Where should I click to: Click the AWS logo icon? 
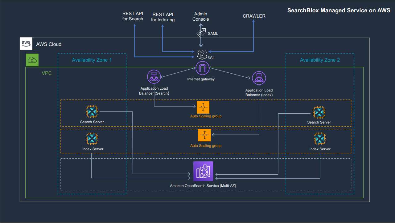26,44
